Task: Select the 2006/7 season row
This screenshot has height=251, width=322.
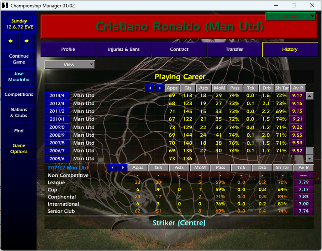Action: [57, 151]
